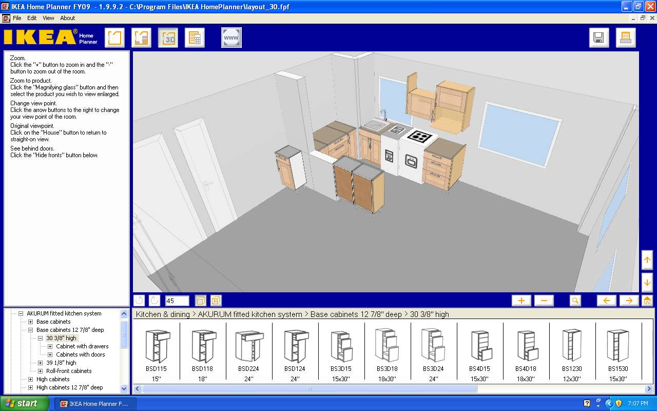Print the plan using the printer icon
This screenshot has width=657, height=411.
(x=625, y=37)
